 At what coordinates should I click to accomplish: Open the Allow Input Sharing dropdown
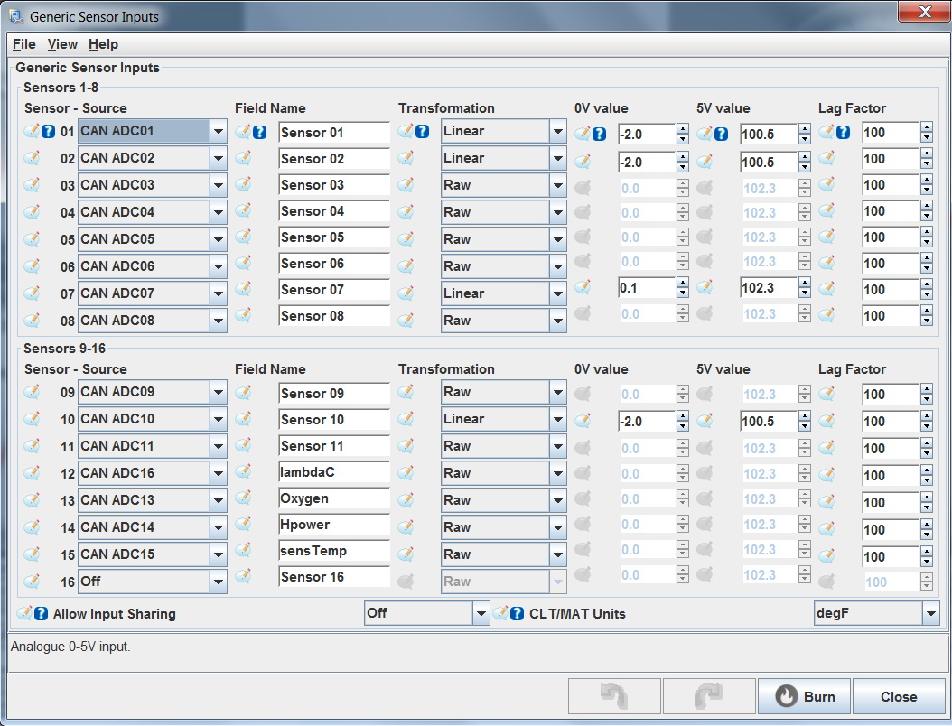click(x=481, y=613)
